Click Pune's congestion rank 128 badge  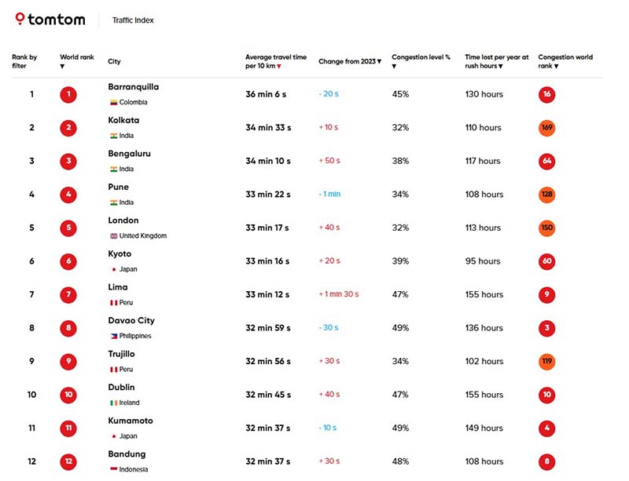pos(546,195)
